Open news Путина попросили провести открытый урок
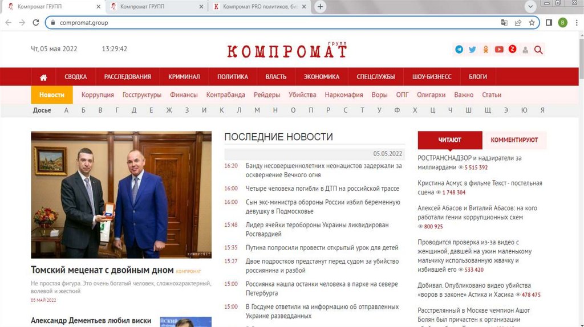Image resolution: width=584 pixels, height=327 pixels. [x=322, y=248]
